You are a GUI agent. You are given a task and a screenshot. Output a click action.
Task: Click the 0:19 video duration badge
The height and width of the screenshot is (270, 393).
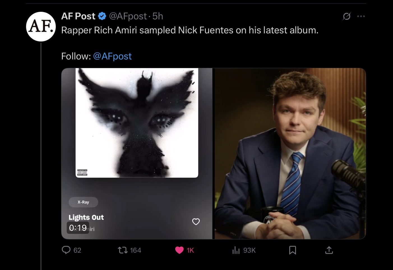point(78,228)
